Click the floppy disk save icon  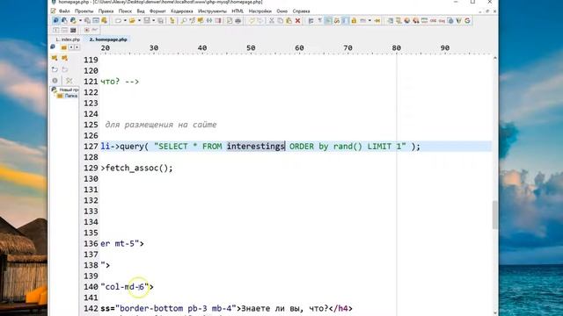[147, 21]
